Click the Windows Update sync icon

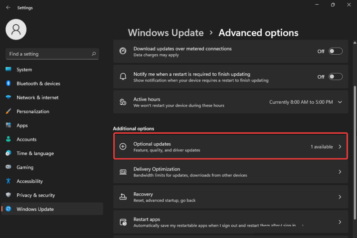coord(9,209)
